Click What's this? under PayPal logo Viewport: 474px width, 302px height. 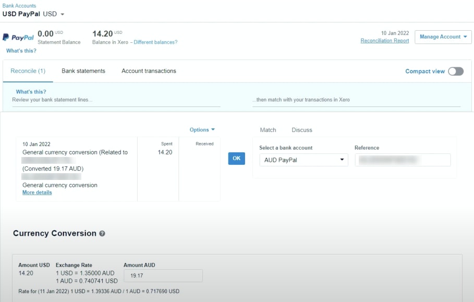(21, 51)
